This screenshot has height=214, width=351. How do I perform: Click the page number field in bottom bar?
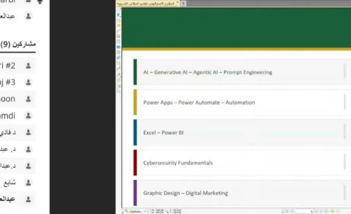coord(304,211)
